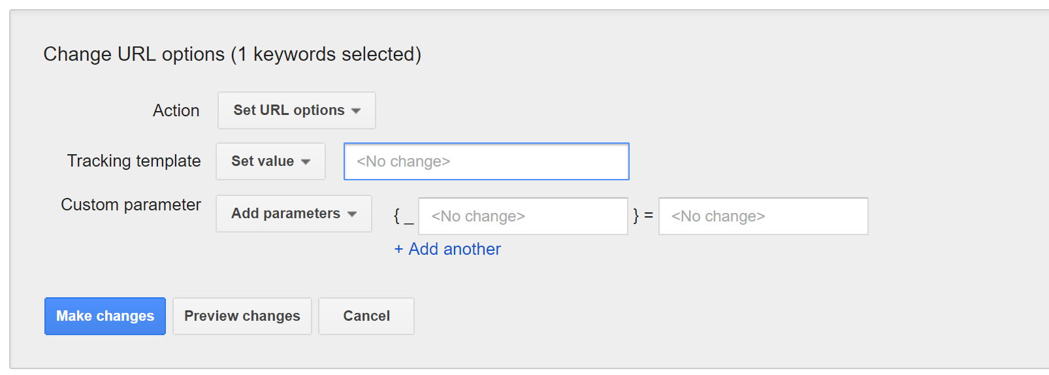Click the Tracking template label
This screenshot has width=1049, height=375.
point(134,161)
